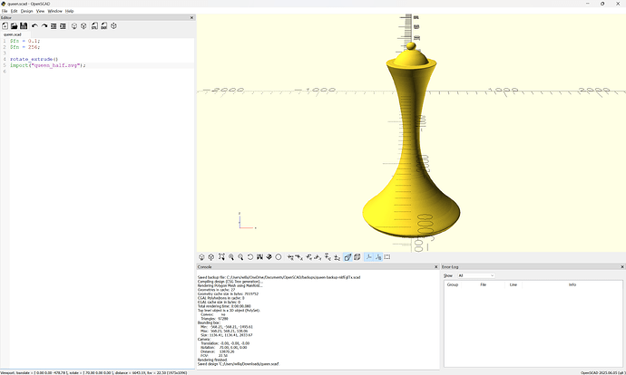Switch to the Back view
The height and width of the screenshot is (375, 626).
tap(337, 257)
